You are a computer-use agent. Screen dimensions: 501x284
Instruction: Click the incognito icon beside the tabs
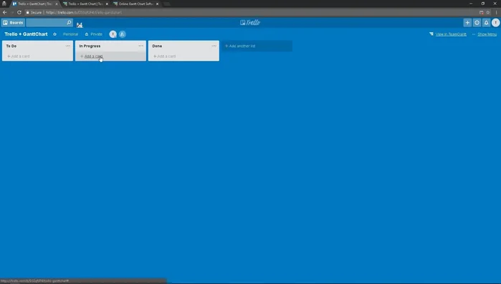coord(4,4)
